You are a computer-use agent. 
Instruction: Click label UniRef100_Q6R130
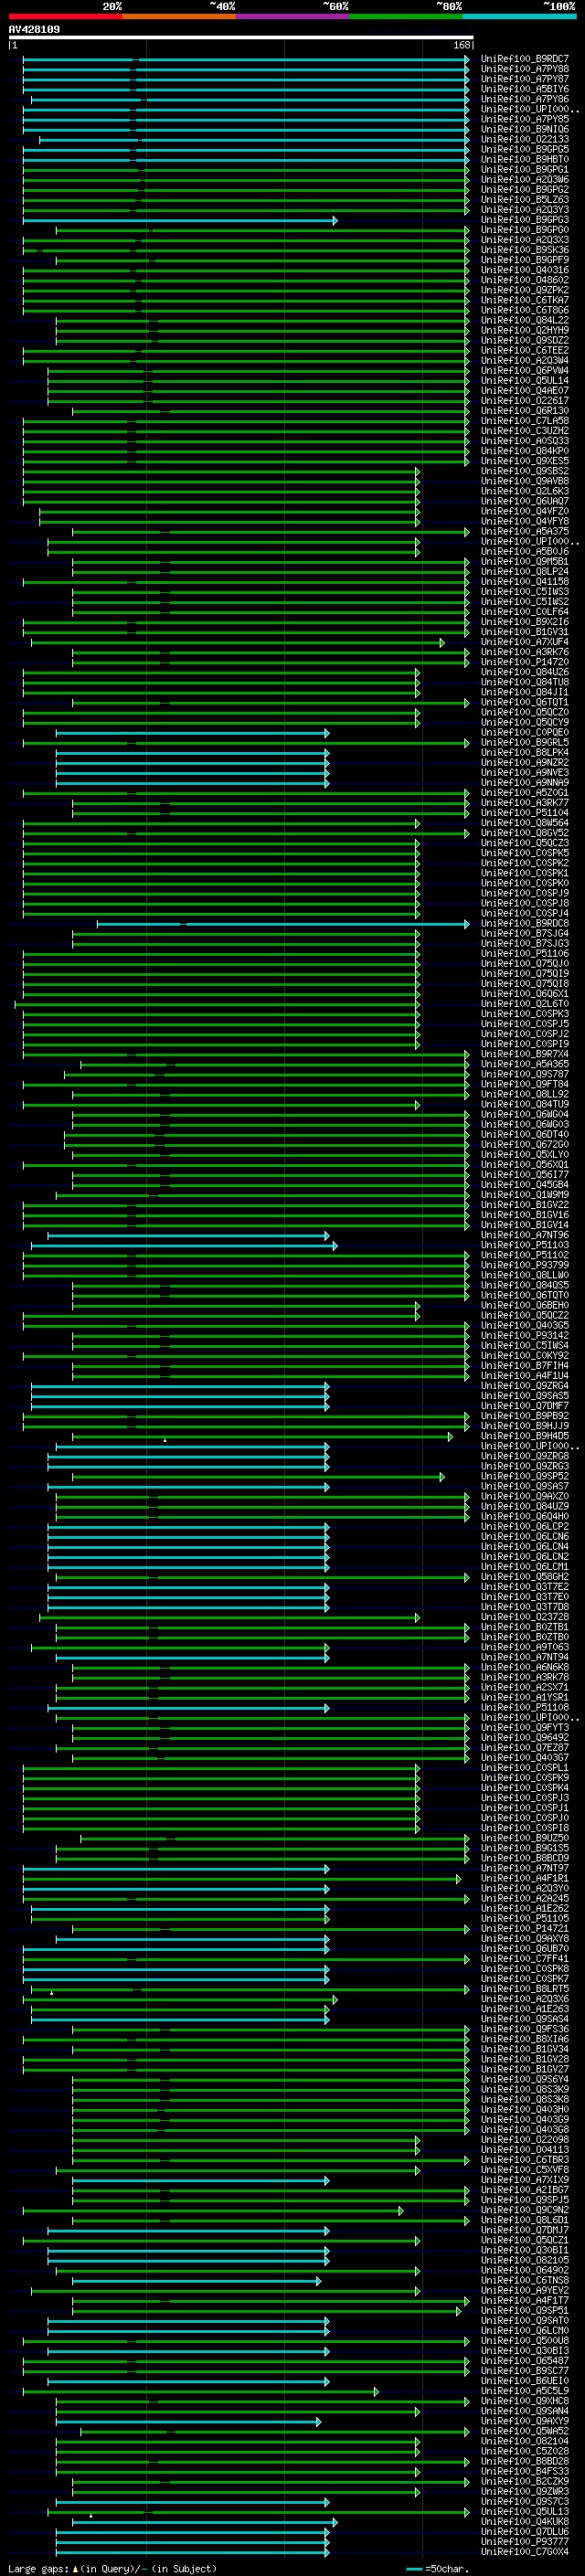click(x=525, y=411)
